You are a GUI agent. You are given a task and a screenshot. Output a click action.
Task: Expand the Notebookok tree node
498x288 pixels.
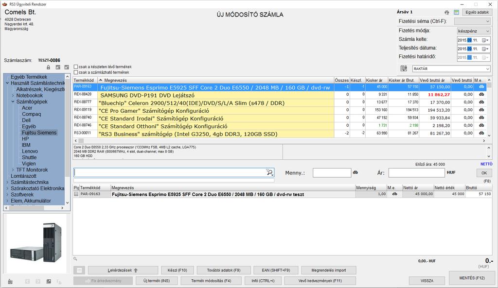13,96
